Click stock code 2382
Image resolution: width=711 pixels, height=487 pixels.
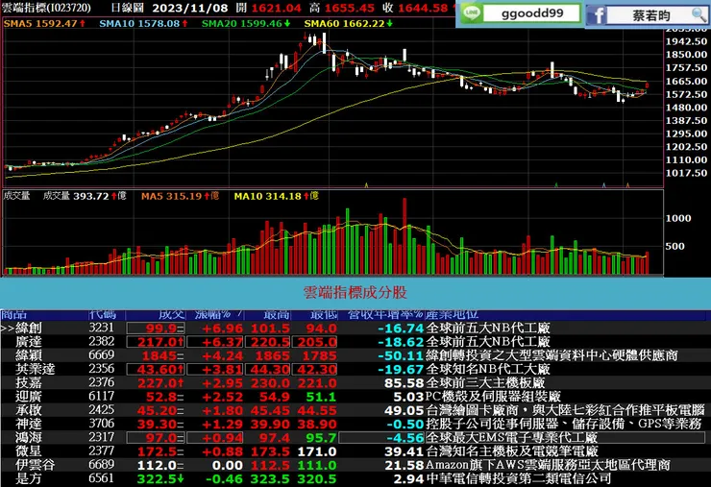click(102, 341)
